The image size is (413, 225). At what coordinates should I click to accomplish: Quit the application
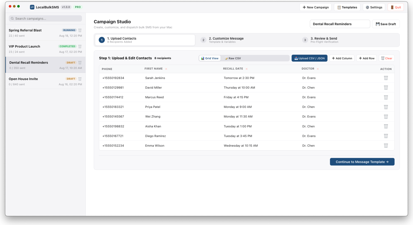point(396,7)
